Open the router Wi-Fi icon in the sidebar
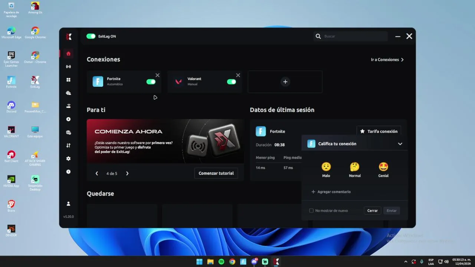The image size is (475, 267). (x=68, y=106)
